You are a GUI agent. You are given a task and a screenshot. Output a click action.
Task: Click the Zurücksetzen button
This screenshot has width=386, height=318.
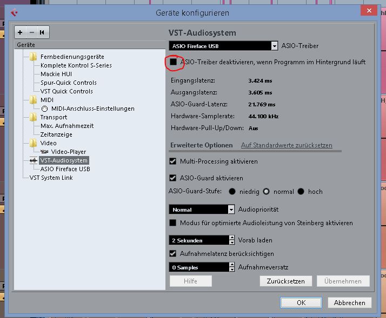tap(286, 281)
